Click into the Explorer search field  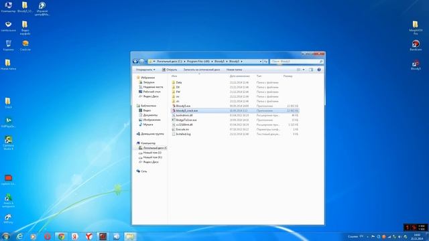(x=296, y=62)
